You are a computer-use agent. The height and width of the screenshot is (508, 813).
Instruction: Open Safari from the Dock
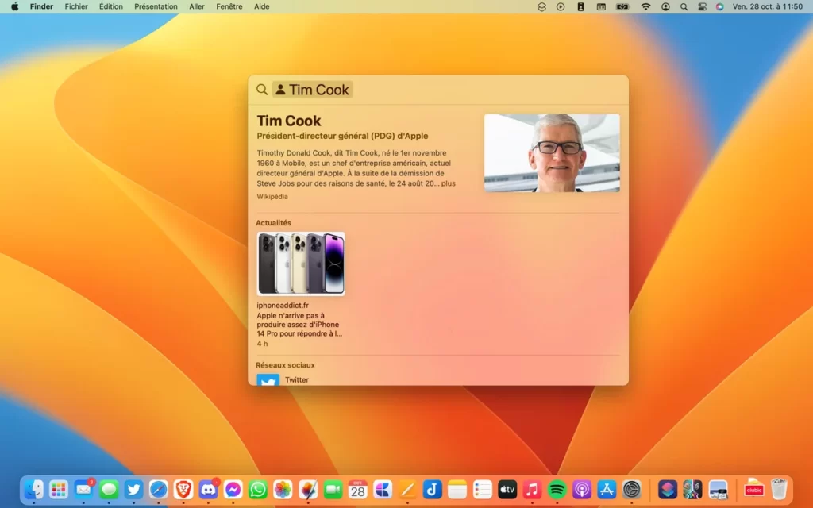[x=159, y=490]
